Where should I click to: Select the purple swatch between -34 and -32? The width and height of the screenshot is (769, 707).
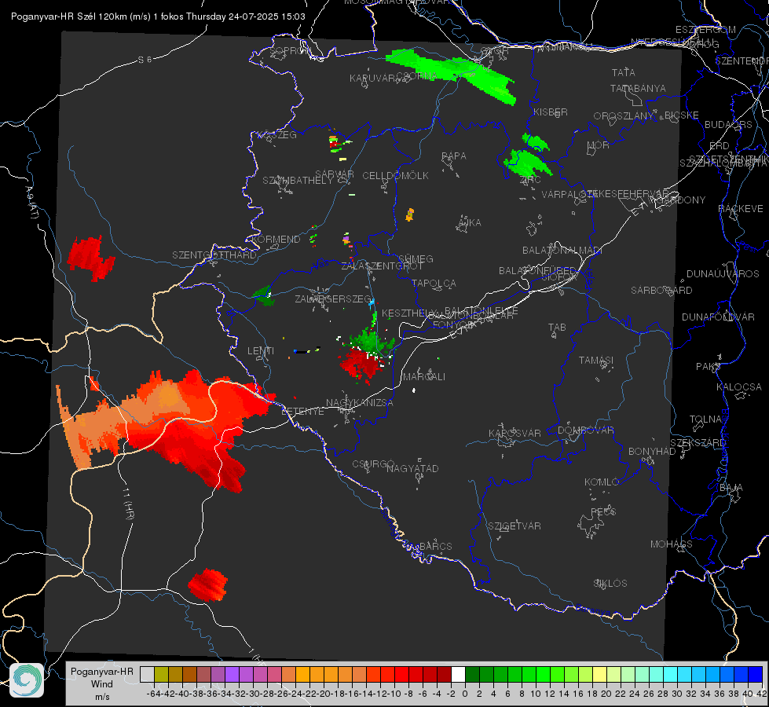[232, 674]
